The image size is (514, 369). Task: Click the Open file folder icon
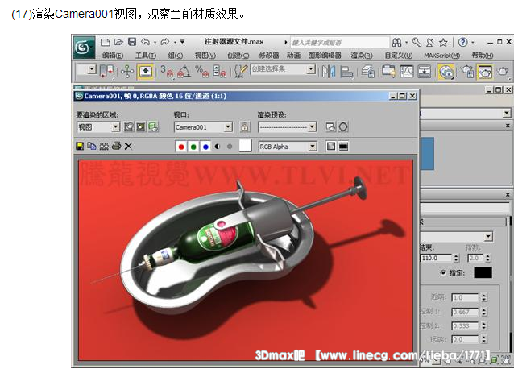coord(118,42)
